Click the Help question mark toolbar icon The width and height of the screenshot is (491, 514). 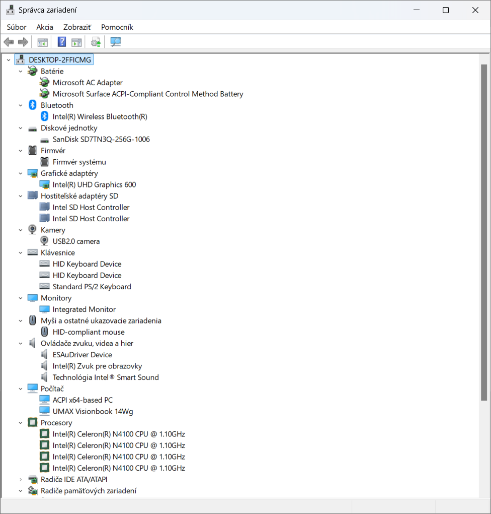point(62,42)
